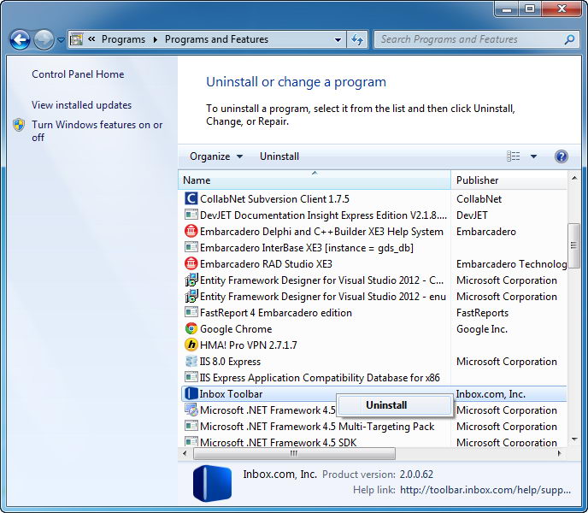Click the Google Chrome icon
Image resolution: width=588 pixels, height=513 pixels.
[x=191, y=328]
